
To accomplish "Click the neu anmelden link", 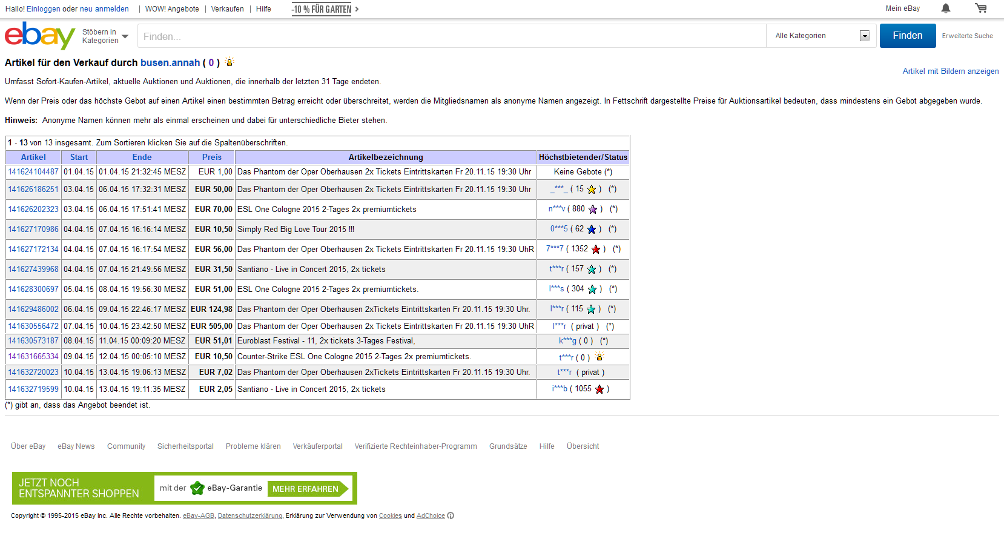I will tap(104, 9).
